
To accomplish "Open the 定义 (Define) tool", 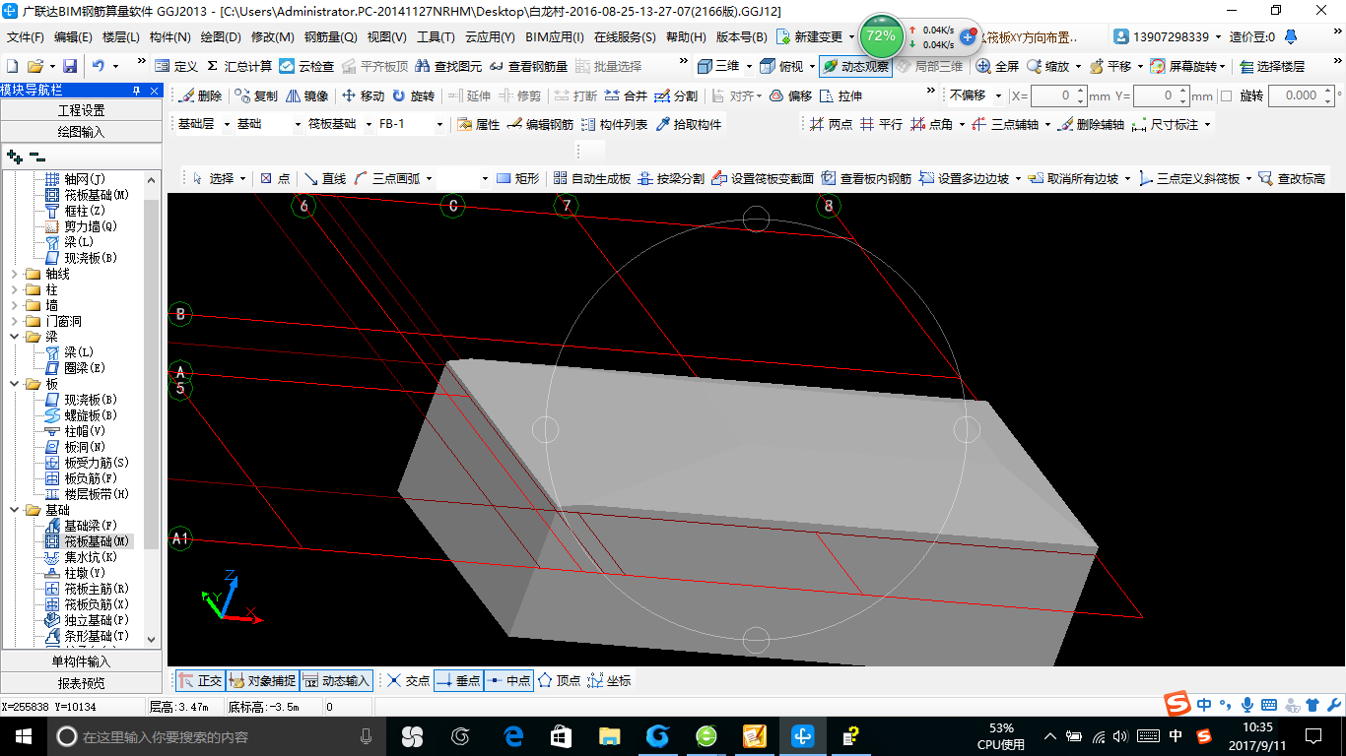I will (x=176, y=66).
